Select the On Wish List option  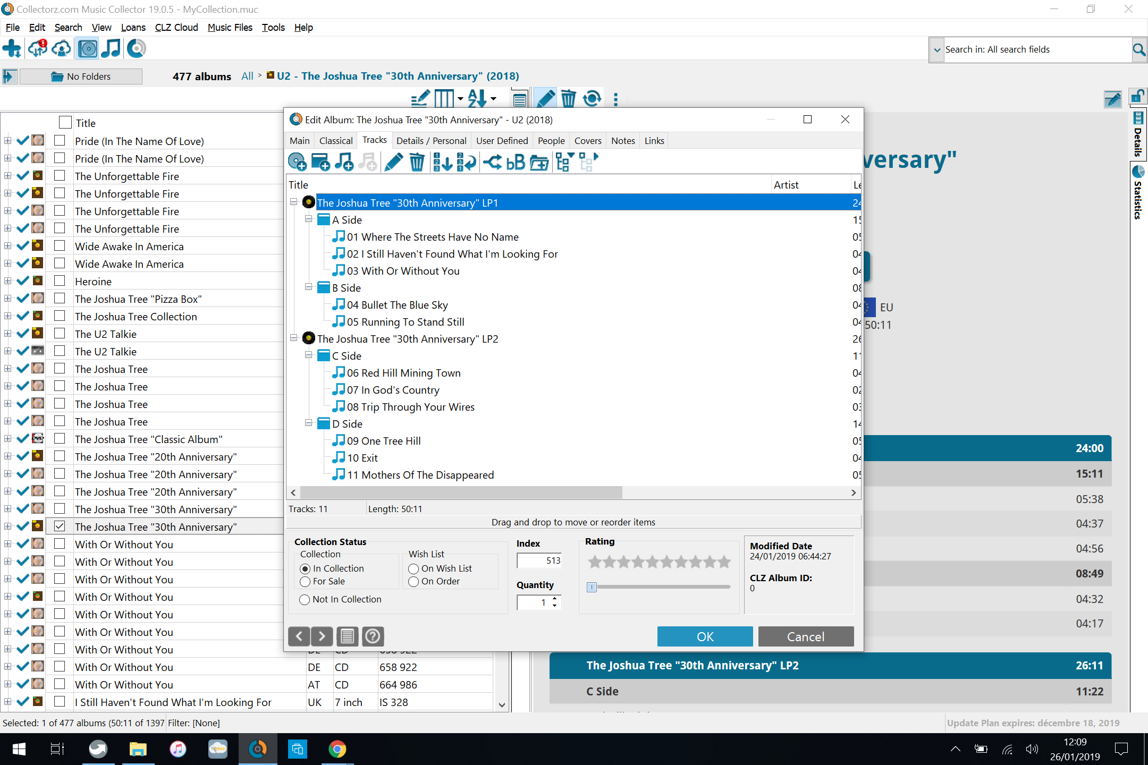[413, 569]
